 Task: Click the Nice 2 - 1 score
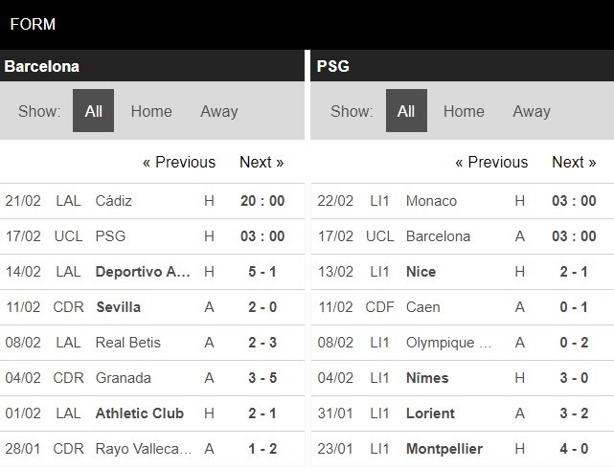pyautogui.click(x=575, y=272)
